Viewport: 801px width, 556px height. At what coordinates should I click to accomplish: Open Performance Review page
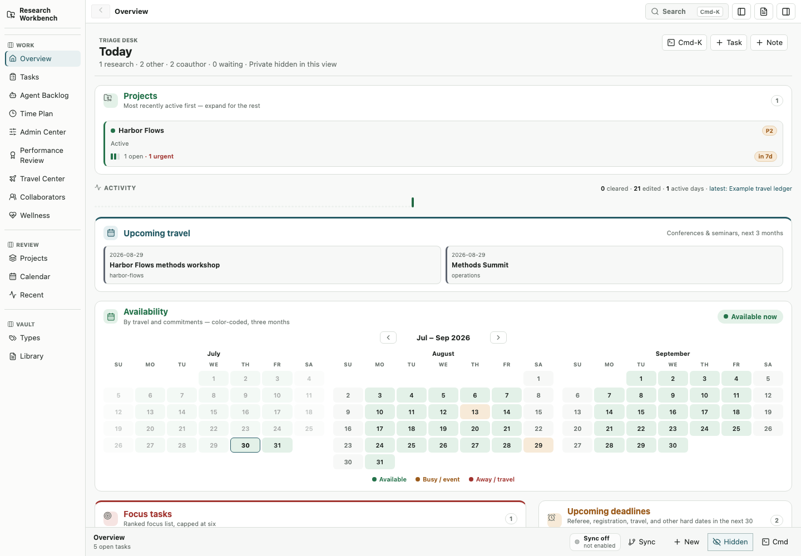(43, 155)
